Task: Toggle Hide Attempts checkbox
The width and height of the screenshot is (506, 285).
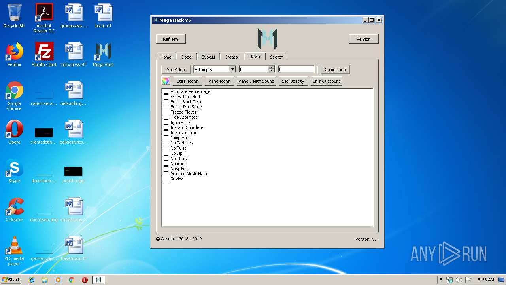Action: click(166, 117)
